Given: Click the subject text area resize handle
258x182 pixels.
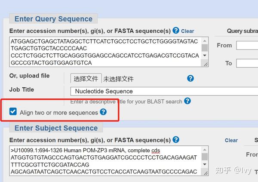Looking at the screenshot, I should pyautogui.click(x=205, y=173).
